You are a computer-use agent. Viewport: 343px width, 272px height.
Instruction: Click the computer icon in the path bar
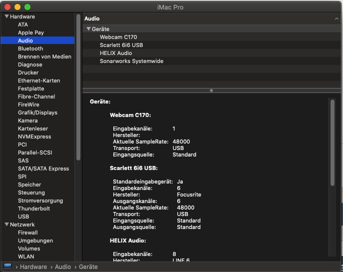(7, 266)
